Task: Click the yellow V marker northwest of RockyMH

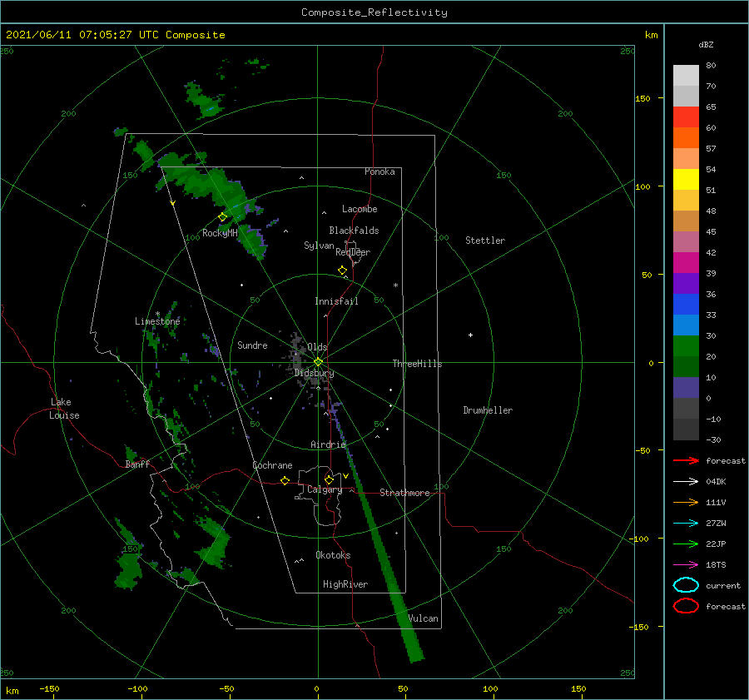Action: pyautogui.click(x=173, y=203)
